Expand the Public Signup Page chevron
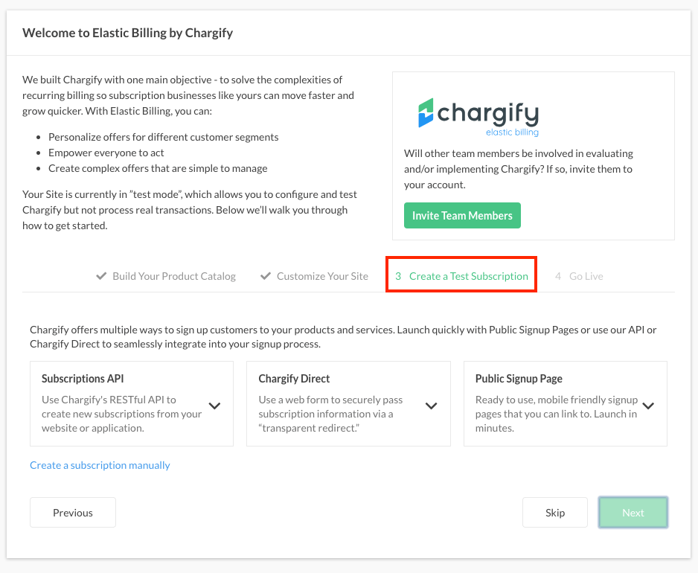This screenshot has height=573, width=698. tap(648, 406)
